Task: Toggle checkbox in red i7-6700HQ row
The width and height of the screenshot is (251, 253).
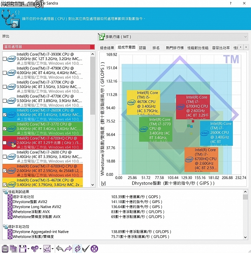Action: click(5, 143)
